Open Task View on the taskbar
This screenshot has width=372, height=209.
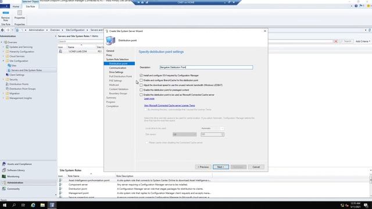point(23,205)
